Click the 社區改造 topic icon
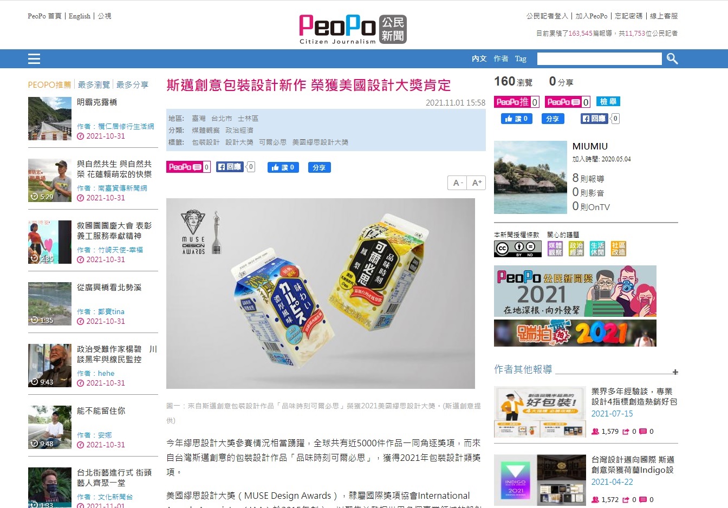The image size is (728, 508). tap(619, 249)
